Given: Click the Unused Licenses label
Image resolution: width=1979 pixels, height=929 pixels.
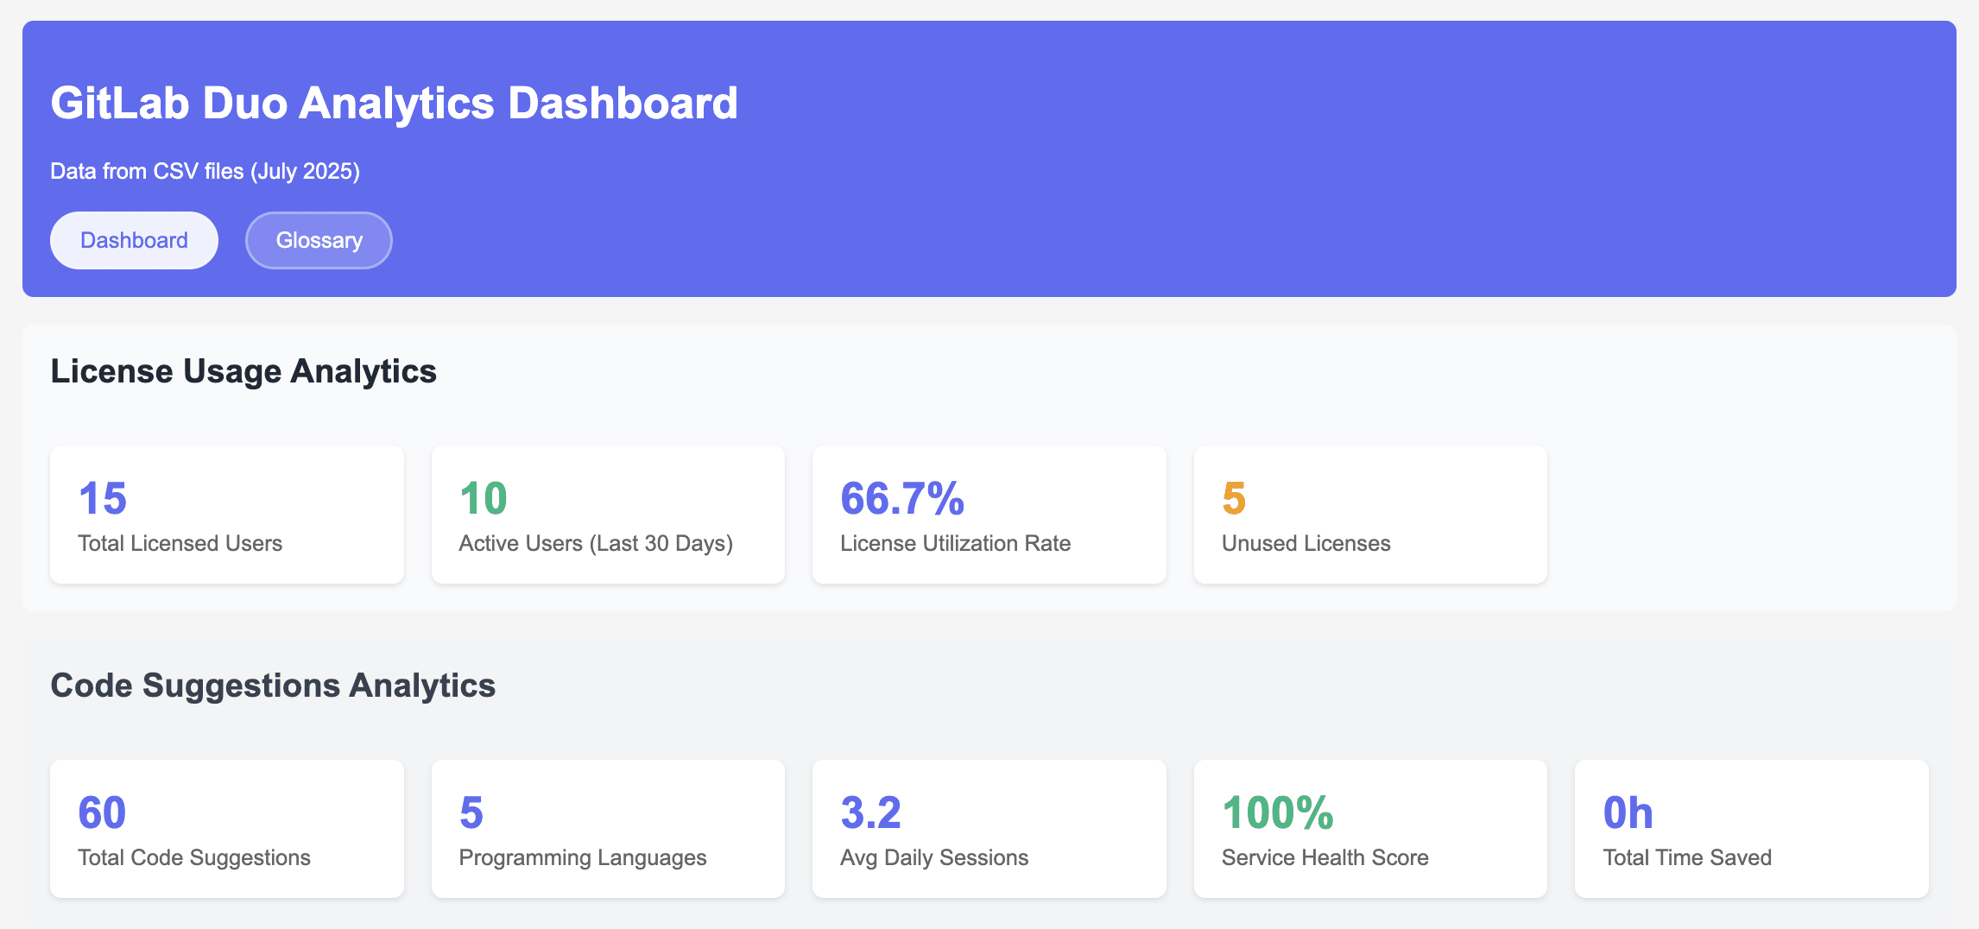Looking at the screenshot, I should [x=1306, y=543].
